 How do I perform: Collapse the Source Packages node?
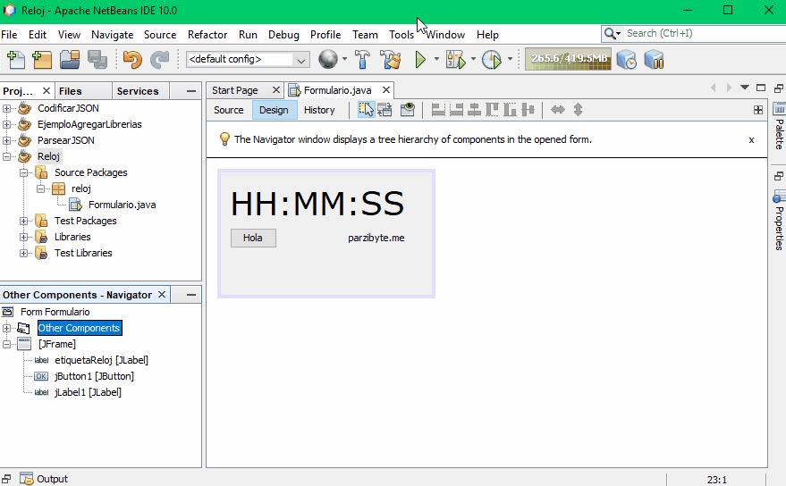pyautogui.click(x=23, y=172)
